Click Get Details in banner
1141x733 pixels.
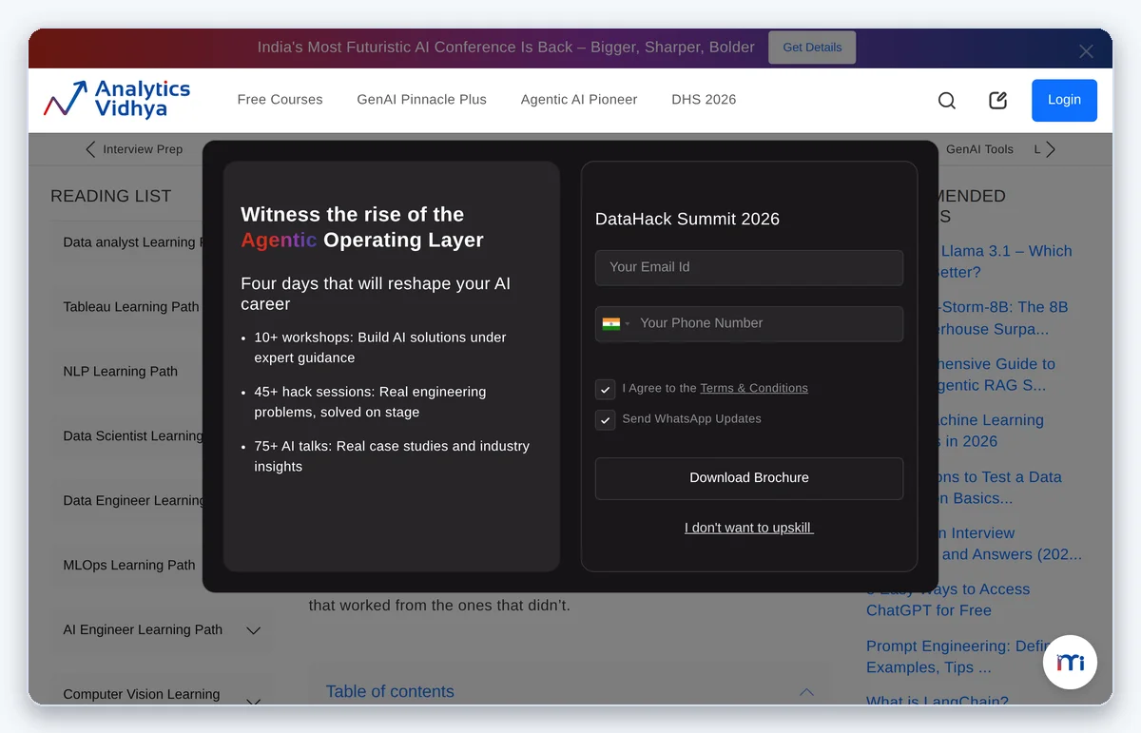[x=812, y=48]
